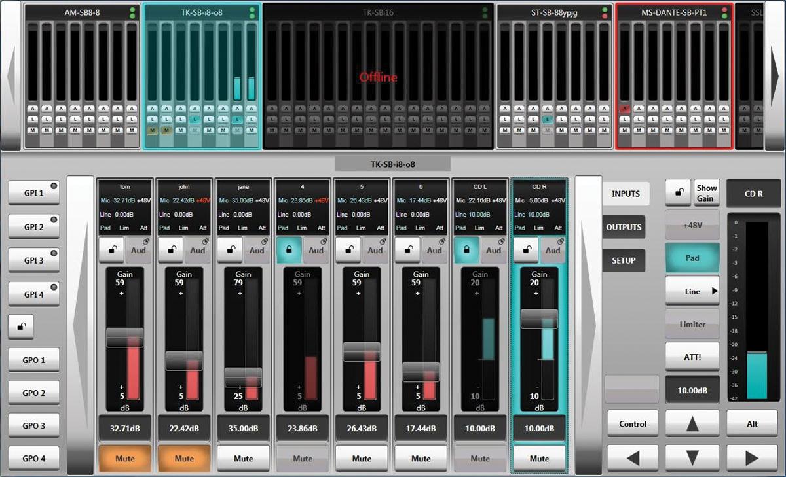The image size is (786, 477).
Task: Switch to the OUTPUTS tab
Action: point(624,227)
